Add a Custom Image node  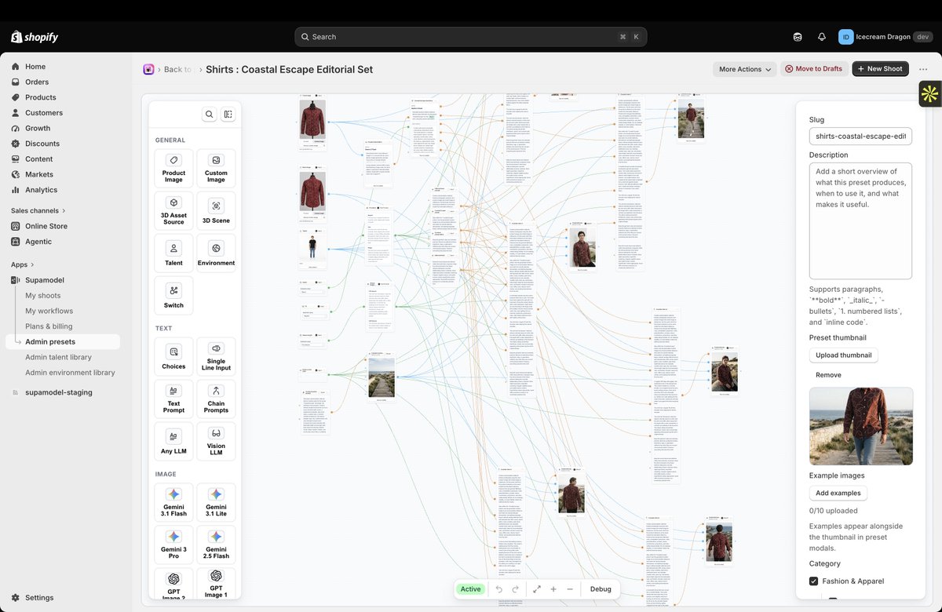[x=216, y=168]
